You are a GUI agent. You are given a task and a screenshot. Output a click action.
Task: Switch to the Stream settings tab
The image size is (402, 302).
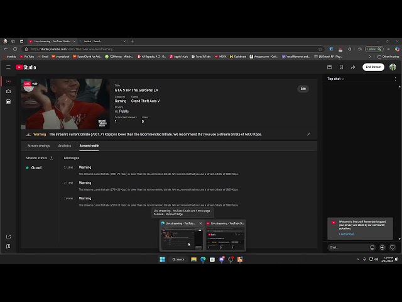click(x=38, y=145)
